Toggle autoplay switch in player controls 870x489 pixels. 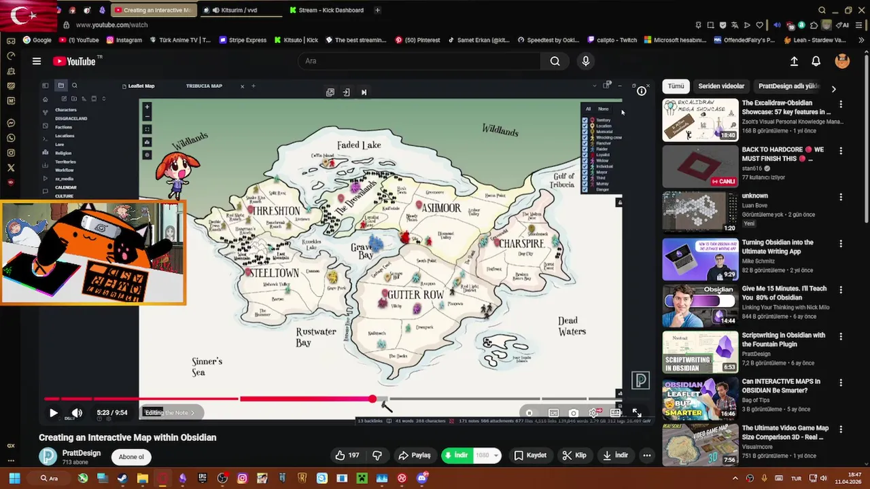click(x=530, y=413)
